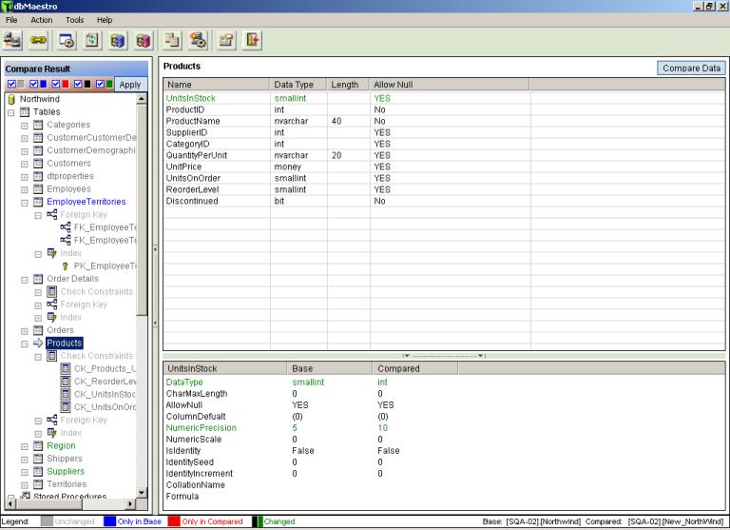Click the gray Unchanged legend swatch
Screen dimensions: 730x530
coord(47,521)
